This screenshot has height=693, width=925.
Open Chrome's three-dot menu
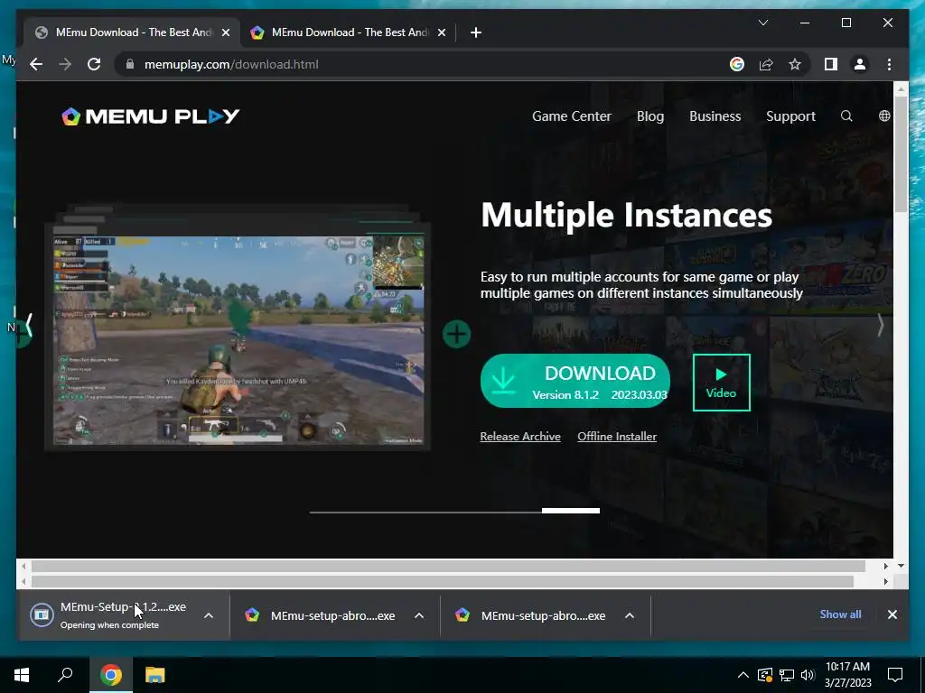[889, 64]
